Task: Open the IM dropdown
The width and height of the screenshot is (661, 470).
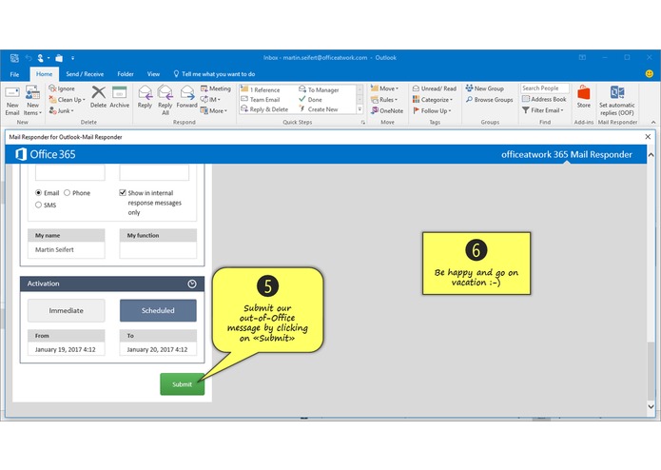Action: pyautogui.click(x=210, y=100)
